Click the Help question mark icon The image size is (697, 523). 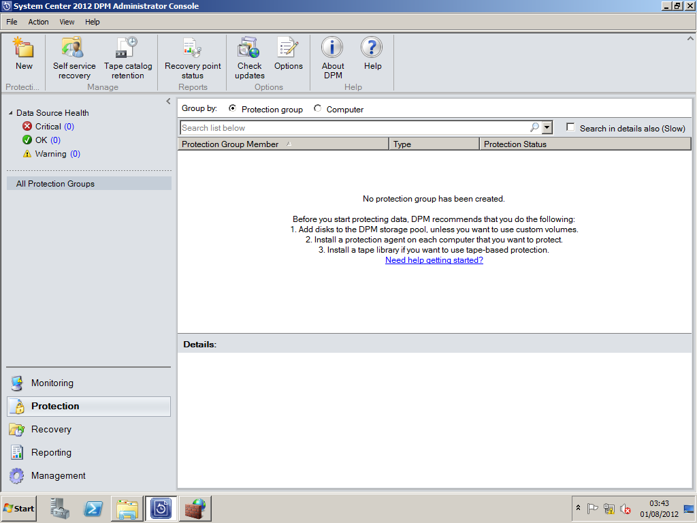click(372, 48)
